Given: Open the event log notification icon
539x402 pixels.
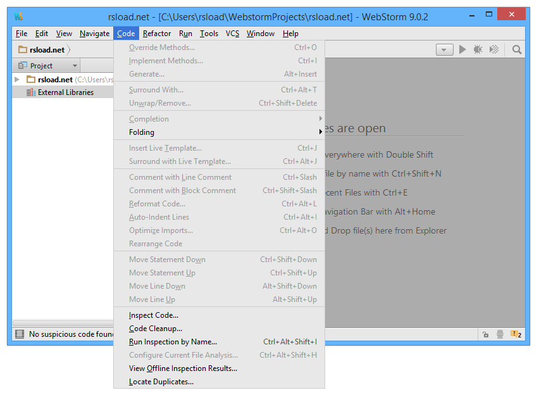Looking at the screenshot, I should click(516, 334).
